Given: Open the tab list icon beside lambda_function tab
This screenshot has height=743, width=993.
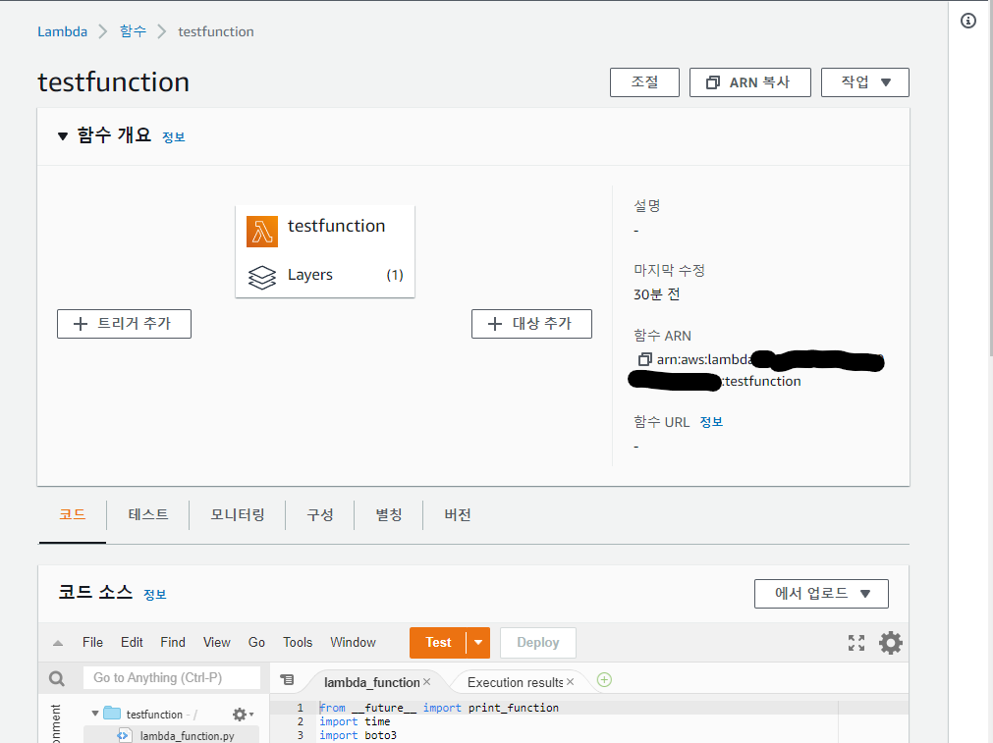Looking at the screenshot, I should pyautogui.click(x=287, y=680).
